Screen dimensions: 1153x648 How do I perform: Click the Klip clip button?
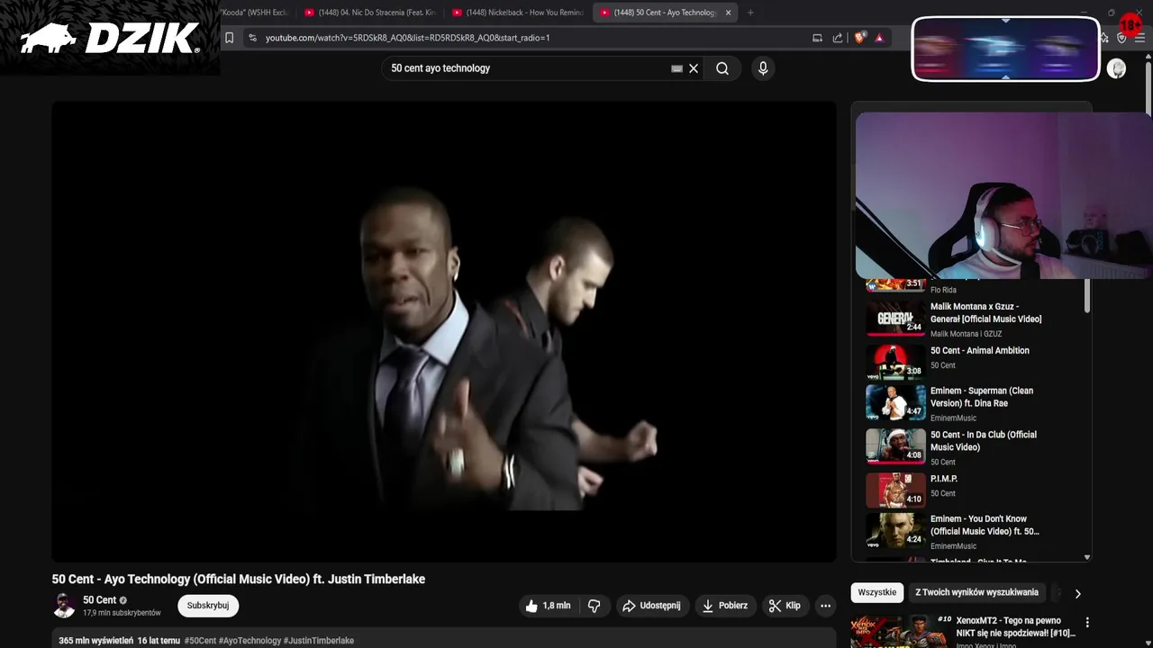pos(785,606)
